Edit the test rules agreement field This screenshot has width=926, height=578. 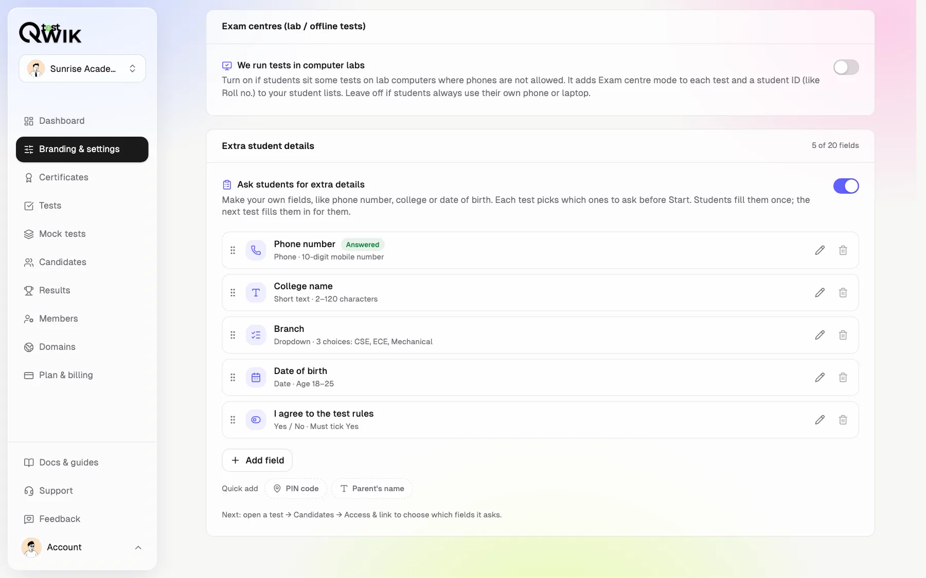click(x=820, y=420)
